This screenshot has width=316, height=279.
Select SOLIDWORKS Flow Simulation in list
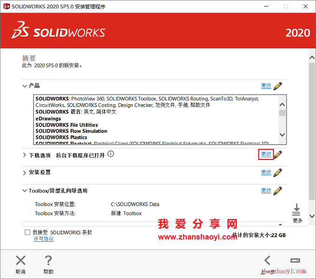tap(72, 131)
